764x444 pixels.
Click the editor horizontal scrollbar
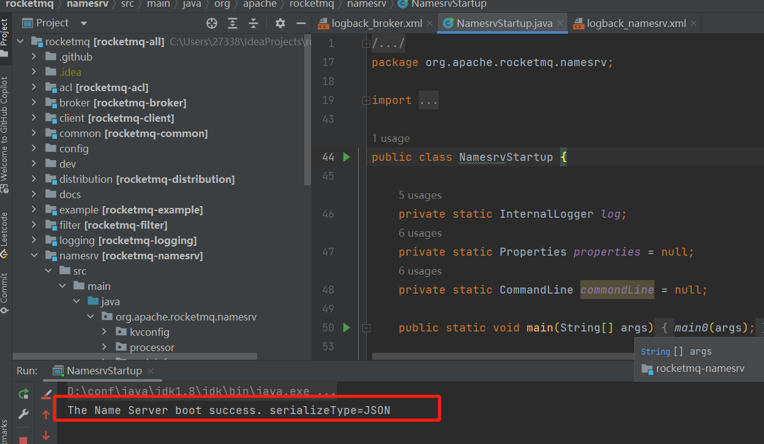[502, 356]
